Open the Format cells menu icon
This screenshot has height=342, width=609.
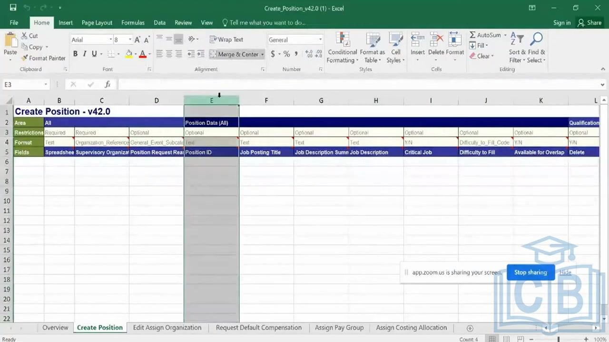tap(455, 40)
